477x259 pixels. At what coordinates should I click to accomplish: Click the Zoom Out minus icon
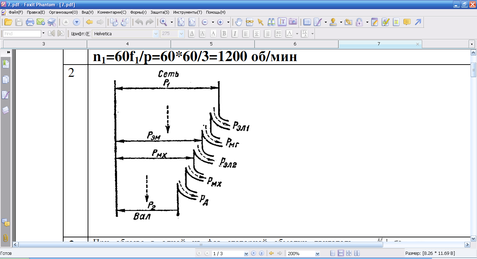[205, 22]
